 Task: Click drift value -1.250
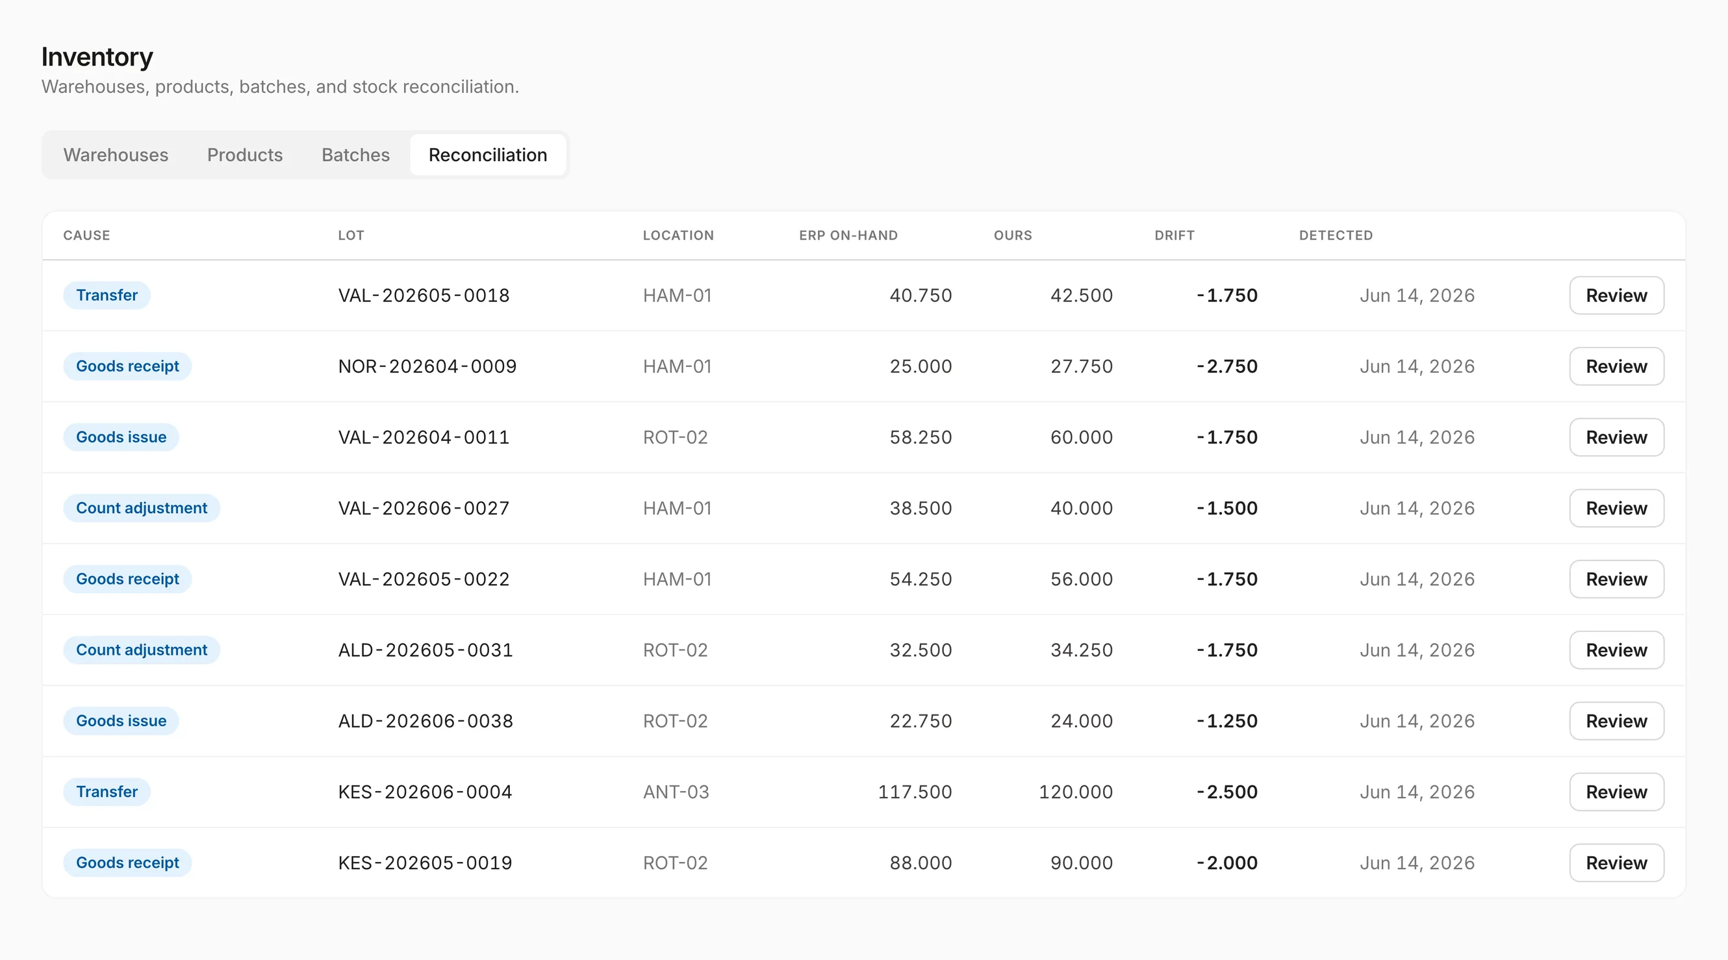click(x=1227, y=721)
